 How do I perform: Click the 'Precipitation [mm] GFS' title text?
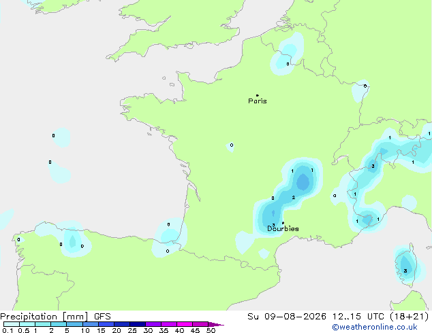pyautogui.click(x=55, y=317)
